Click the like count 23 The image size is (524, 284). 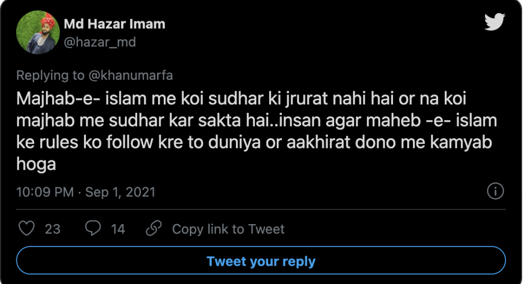point(53,229)
